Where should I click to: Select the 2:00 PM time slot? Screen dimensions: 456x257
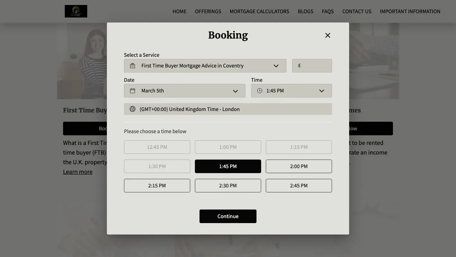[299, 166]
